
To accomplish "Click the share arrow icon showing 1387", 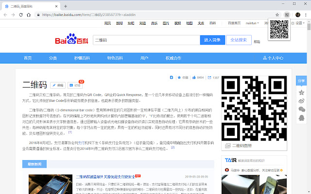I will point(209,78).
